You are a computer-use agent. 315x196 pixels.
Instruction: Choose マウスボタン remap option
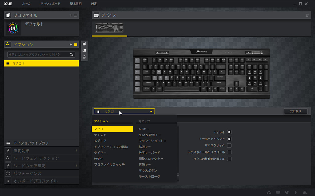(x=148, y=170)
